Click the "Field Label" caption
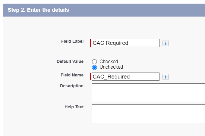 [x=72, y=42]
